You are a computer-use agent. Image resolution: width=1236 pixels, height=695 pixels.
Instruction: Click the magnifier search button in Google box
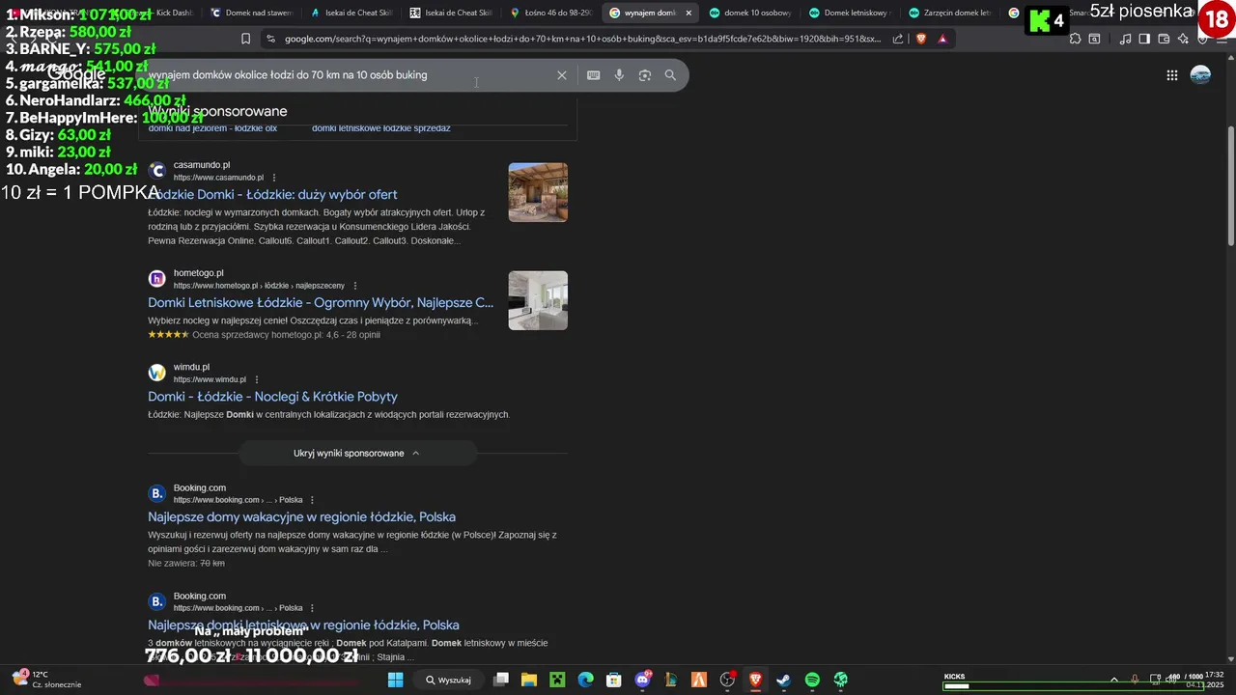(x=670, y=75)
